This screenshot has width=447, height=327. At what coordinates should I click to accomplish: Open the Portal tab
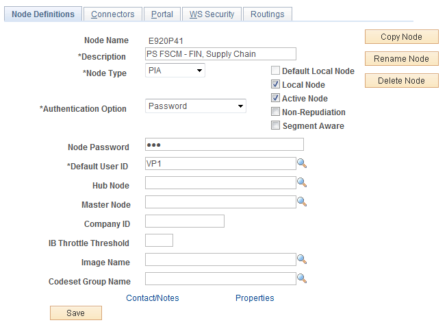162,14
